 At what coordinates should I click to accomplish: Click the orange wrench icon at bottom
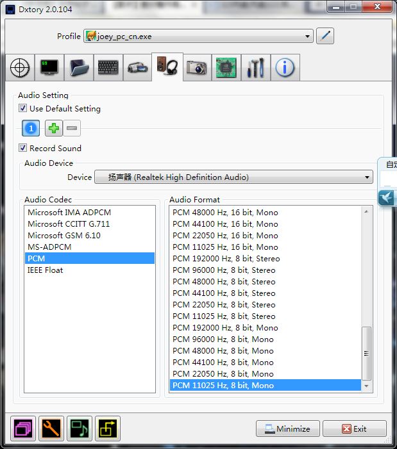pos(51,429)
